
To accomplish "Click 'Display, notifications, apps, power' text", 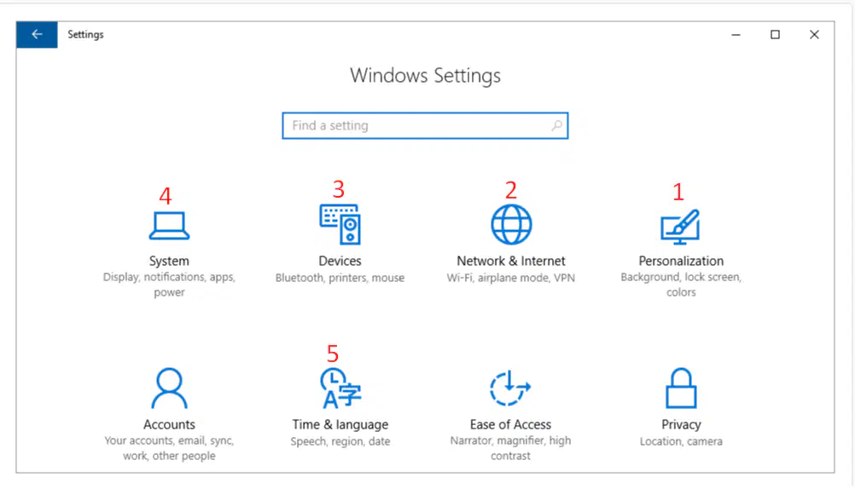I will click(169, 285).
